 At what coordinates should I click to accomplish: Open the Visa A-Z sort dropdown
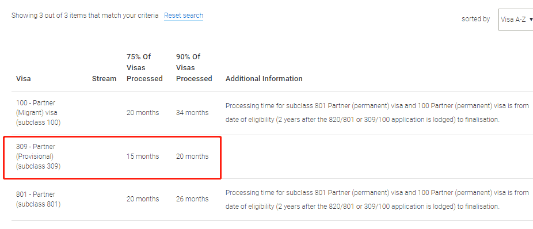[x=516, y=20]
